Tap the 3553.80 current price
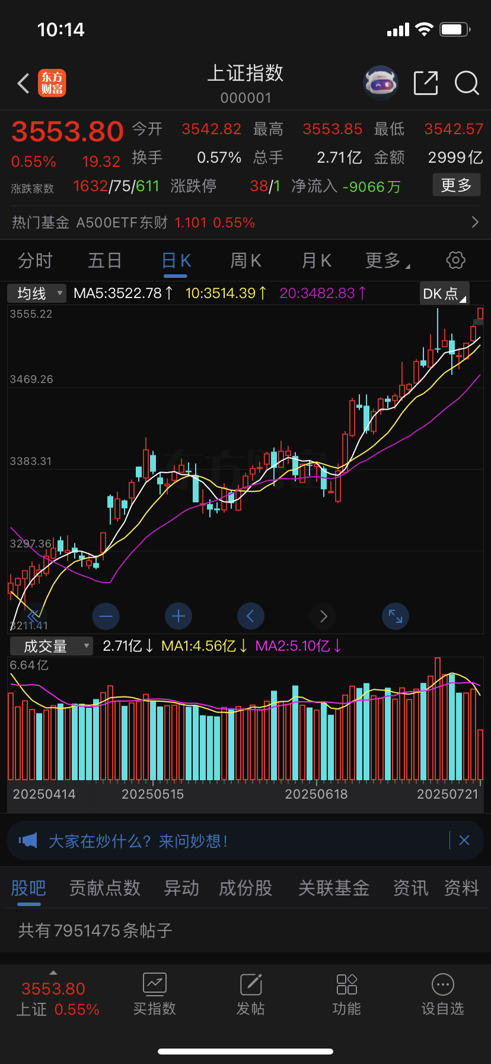This screenshot has width=491, height=1064. (68, 131)
